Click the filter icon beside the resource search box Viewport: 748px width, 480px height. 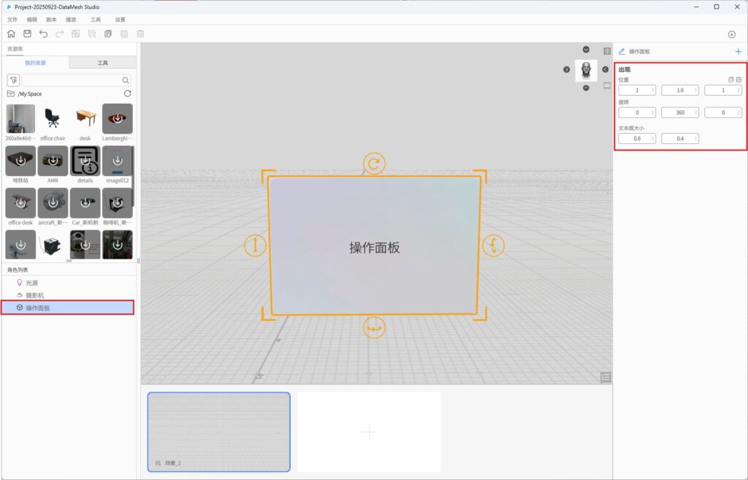(x=13, y=80)
